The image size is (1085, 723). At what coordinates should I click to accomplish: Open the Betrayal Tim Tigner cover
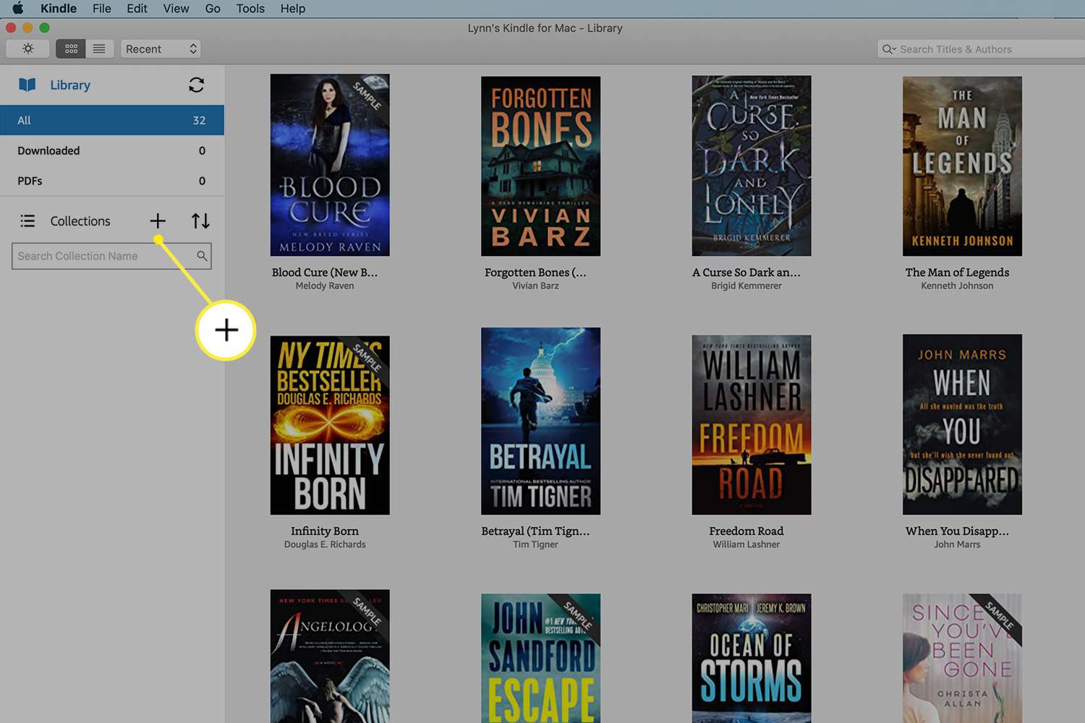click(x=541, y=422)
